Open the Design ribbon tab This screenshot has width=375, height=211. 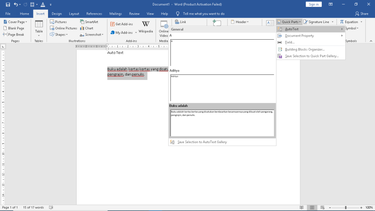(56, 14)
